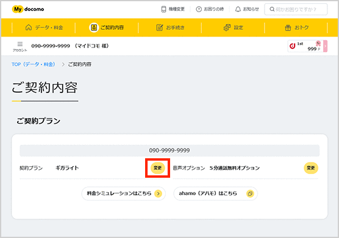Click phone number header 090-9999-9999 in card
Image resolution: width=339 pixels, height=238 pixels.
click(x=169, y=150)
